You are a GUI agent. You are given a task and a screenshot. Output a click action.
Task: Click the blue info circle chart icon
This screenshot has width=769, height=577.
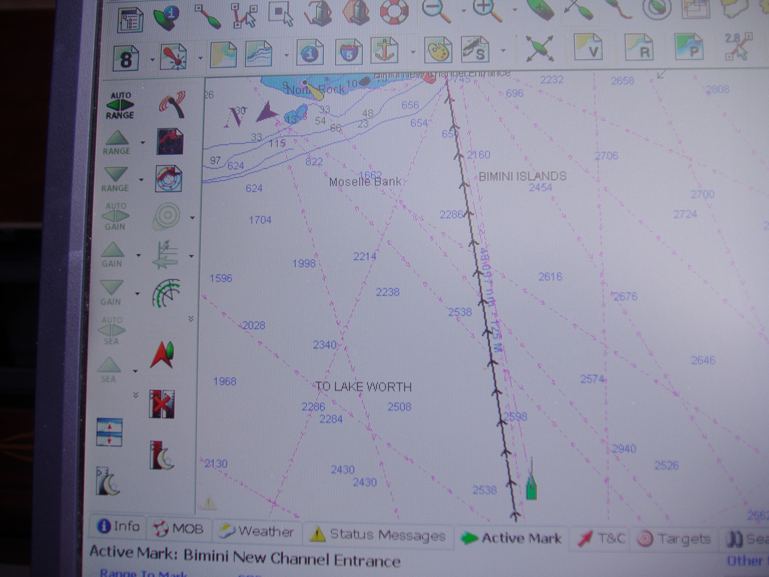310,53
